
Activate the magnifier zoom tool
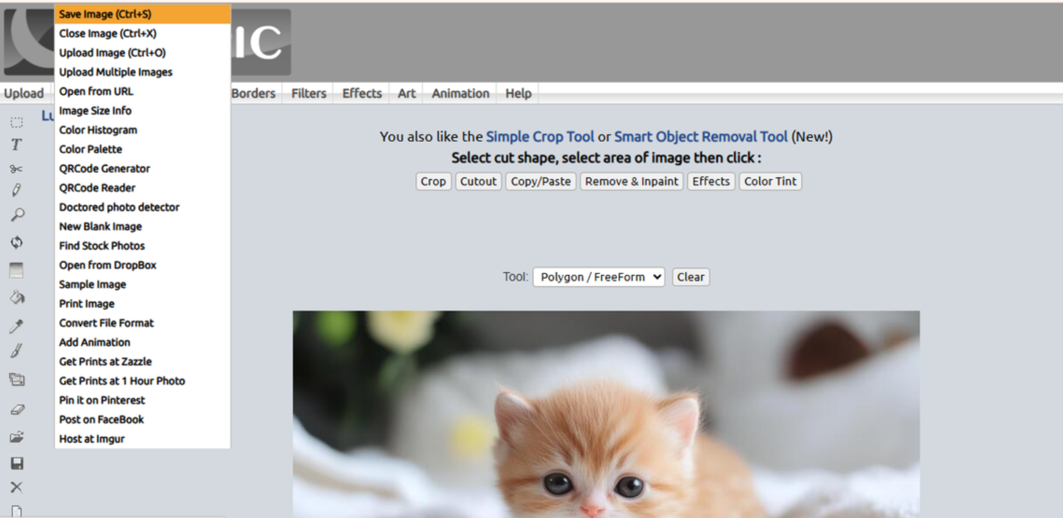pos(17,215)
